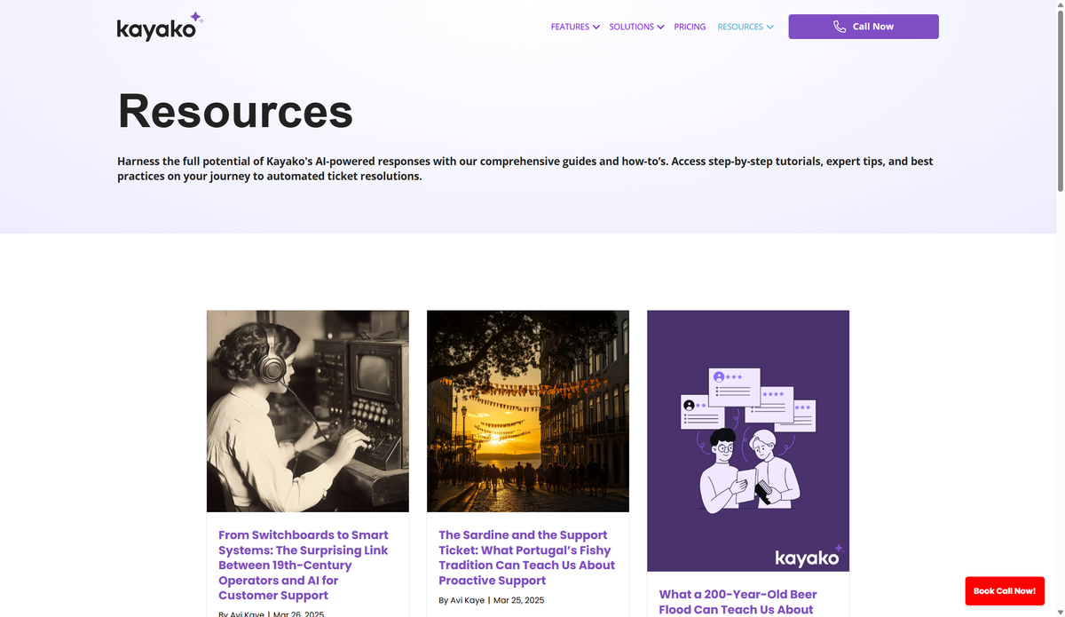Viewport: 1065px width, 617px height.
Task: Click the Portugal sunset street thumbnail
Action: [527, 410]
